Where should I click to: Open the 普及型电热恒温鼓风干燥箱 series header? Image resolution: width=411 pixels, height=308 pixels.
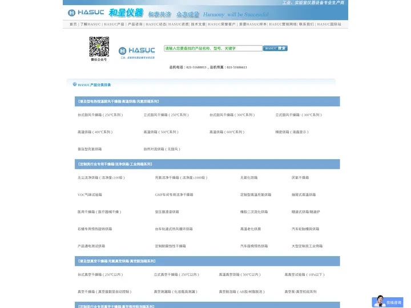point(119,102)
